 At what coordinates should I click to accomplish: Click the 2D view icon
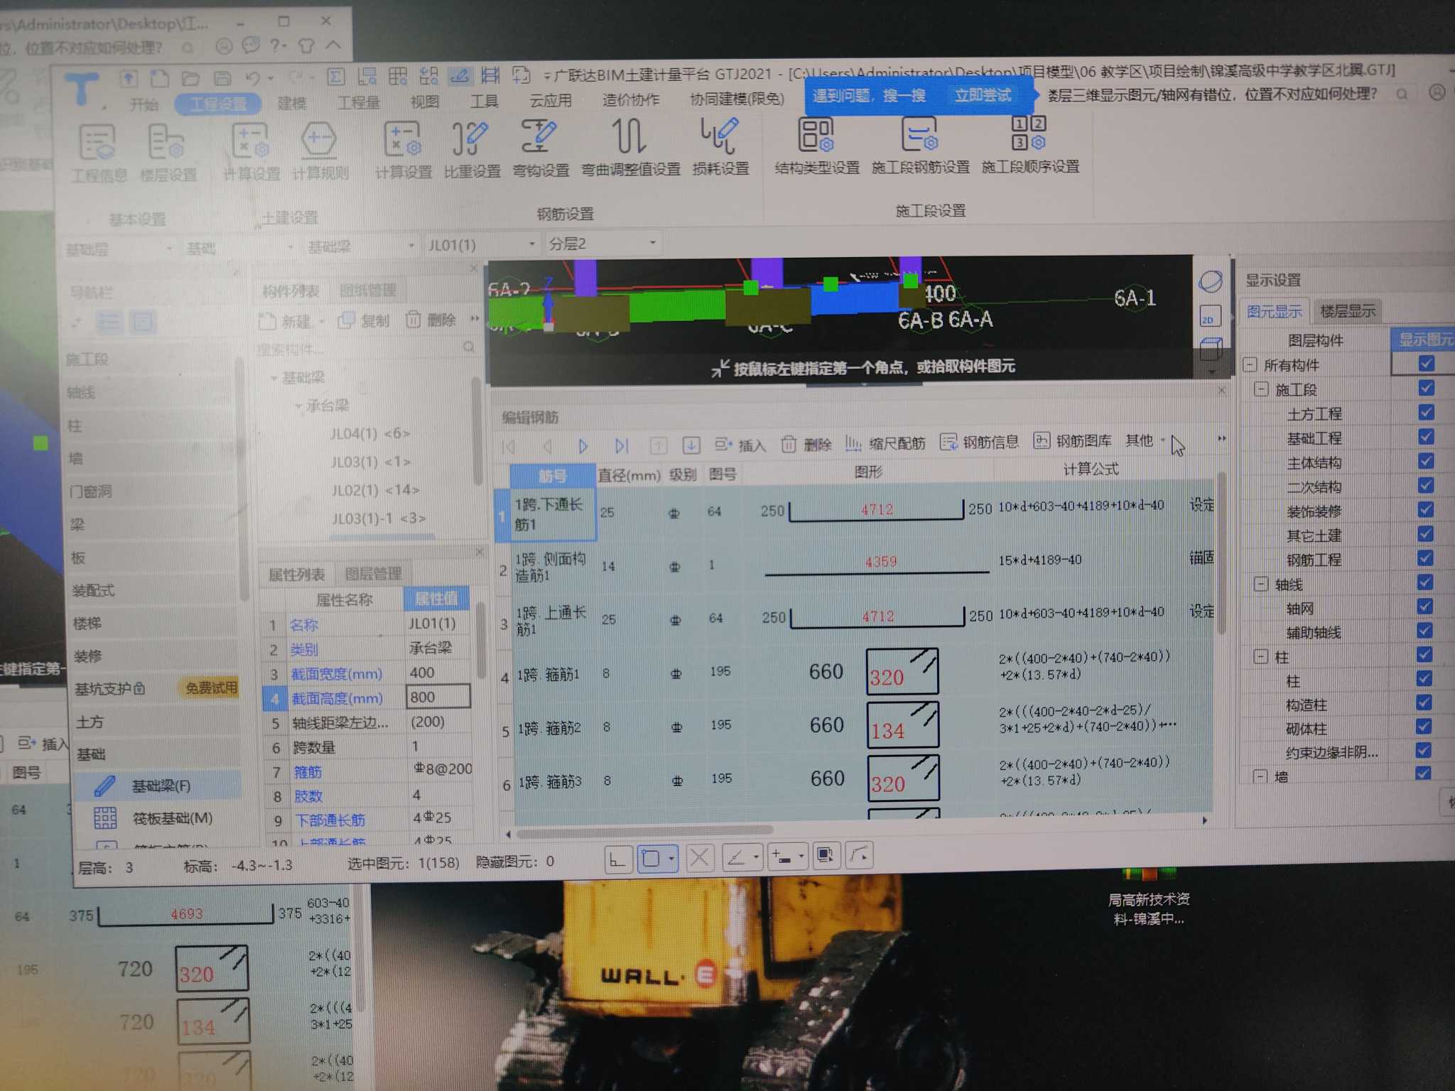click(x=1209, y=317)
